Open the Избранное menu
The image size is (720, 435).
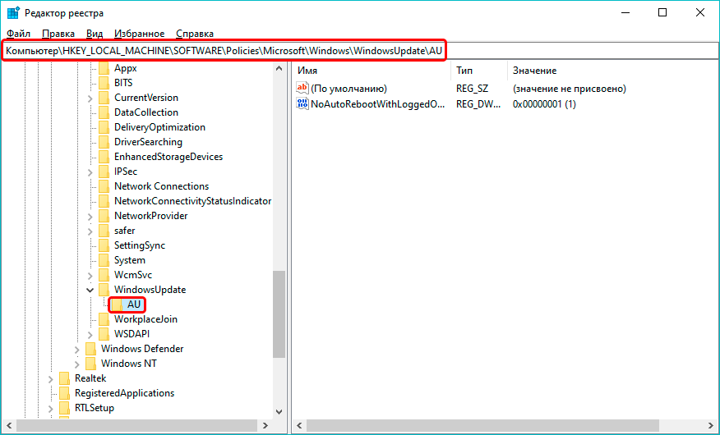139,34
